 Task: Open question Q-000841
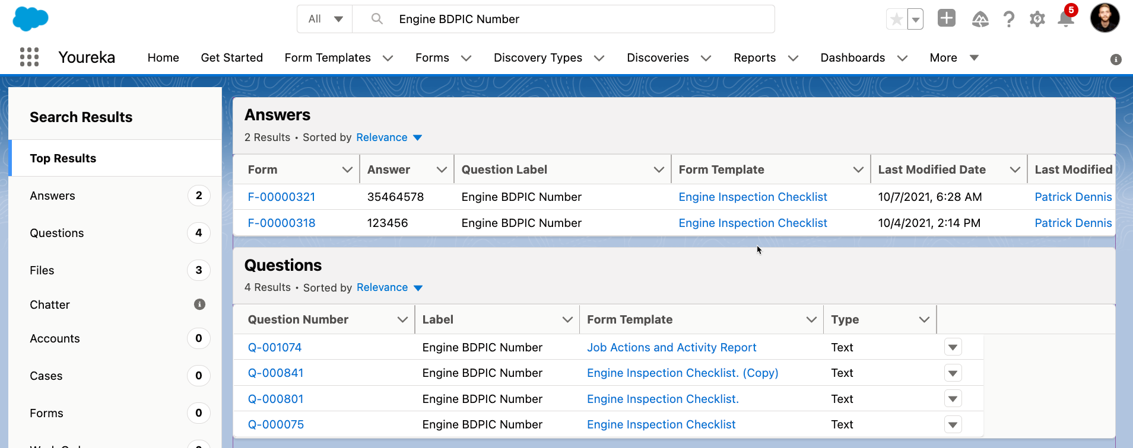(275, 373)
